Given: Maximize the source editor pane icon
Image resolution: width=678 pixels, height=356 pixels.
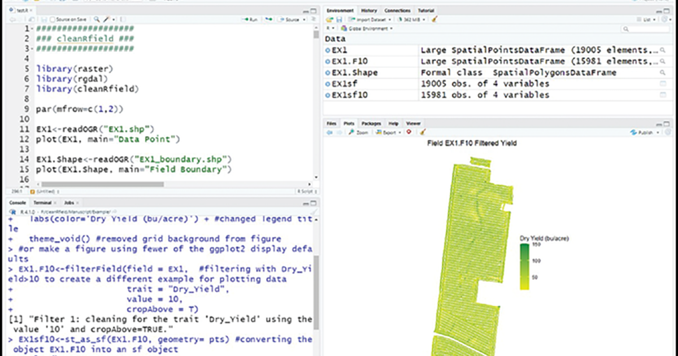Looking at the screenshot, I should click(x=313, y=11).
